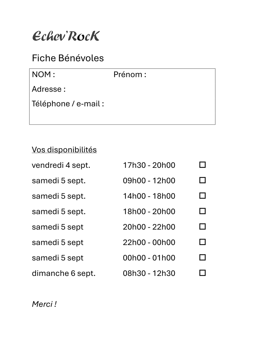The image size is (255, 361).
Task: Click the Merci ! text
Action: pyautogui.click(x=44, y=304)
